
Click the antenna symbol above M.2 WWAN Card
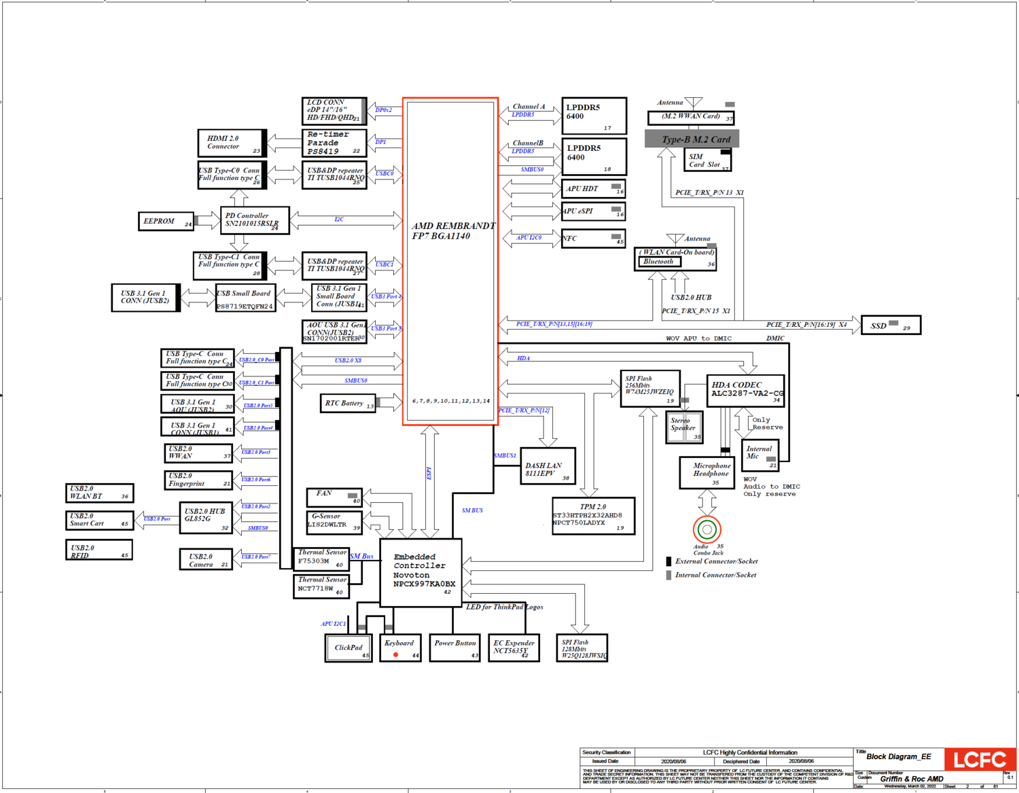tap(694, 103)
